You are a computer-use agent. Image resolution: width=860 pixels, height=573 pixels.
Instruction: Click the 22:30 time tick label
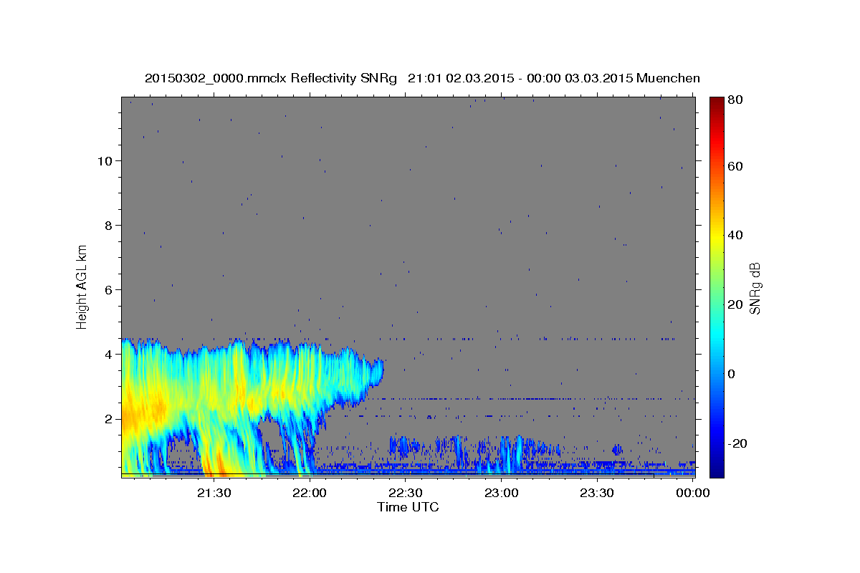click(406, 493)
